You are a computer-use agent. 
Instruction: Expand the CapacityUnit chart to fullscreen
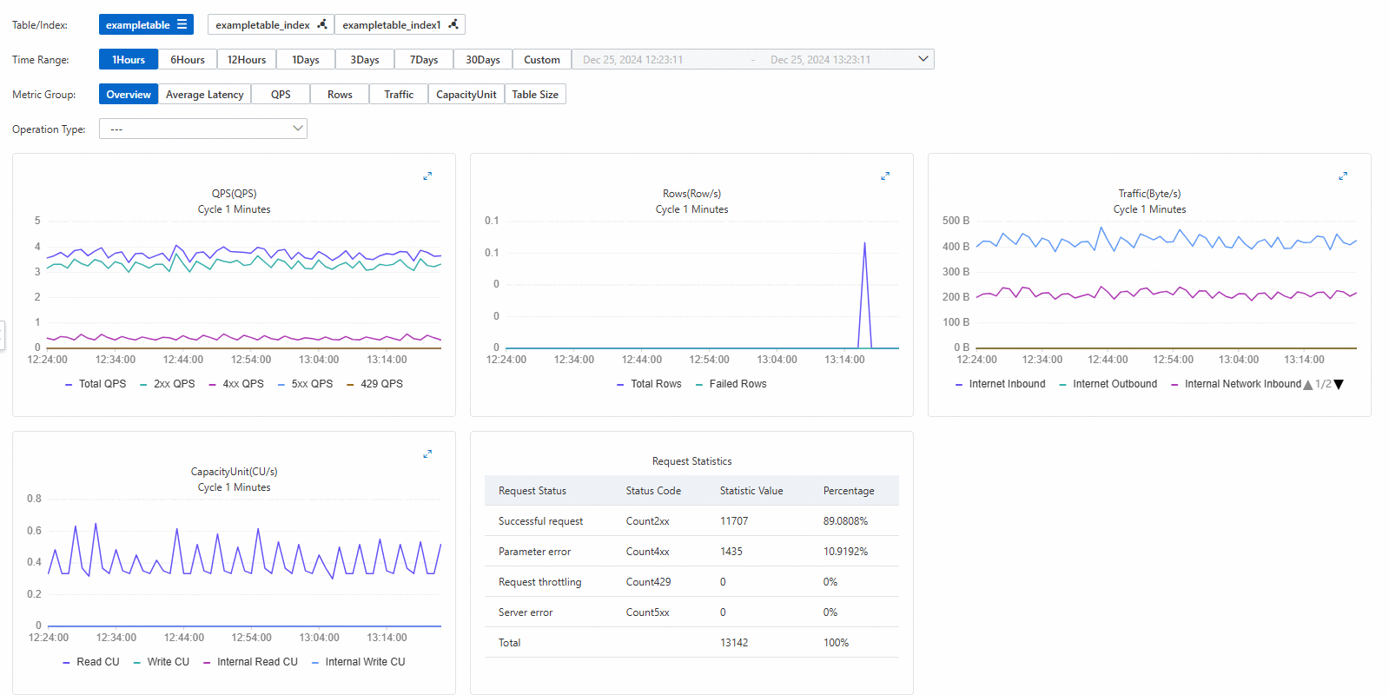tap(427, 454)
